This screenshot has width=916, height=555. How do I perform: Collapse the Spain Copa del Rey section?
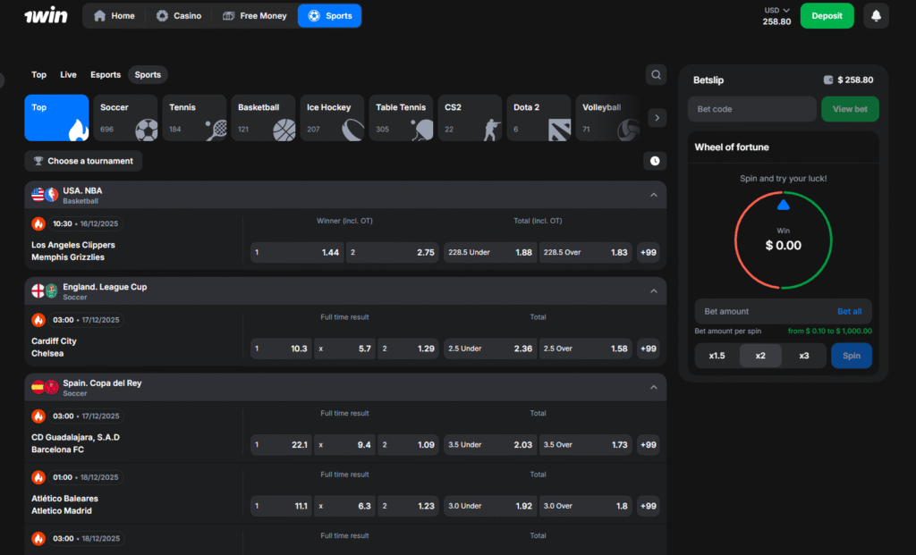[x=653, y=387]
